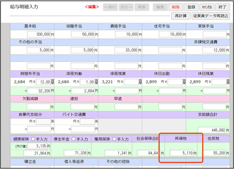This screenshot has width=234, height=169.
Task: Click the 深夜労働 hours field
Action: [x=88, y=82]
